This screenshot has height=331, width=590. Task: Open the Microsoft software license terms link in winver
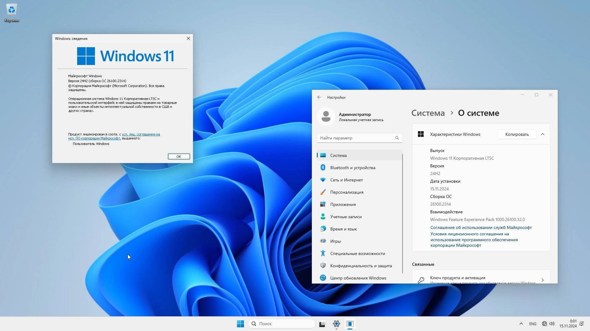click(x=114, y=136)
